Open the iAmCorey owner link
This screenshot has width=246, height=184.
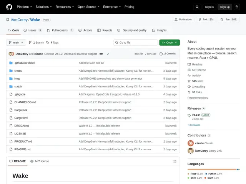[x=19, y=20]
